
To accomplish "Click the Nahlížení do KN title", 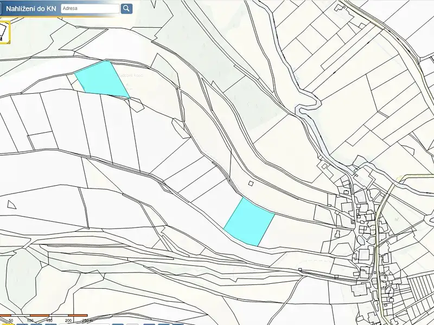I will click(31, 9).
